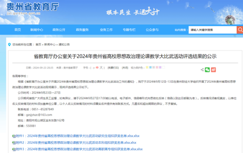Screen dimensions: 243x153
Task: Click the location pin icon in breadcrumb
Action: 9,44
